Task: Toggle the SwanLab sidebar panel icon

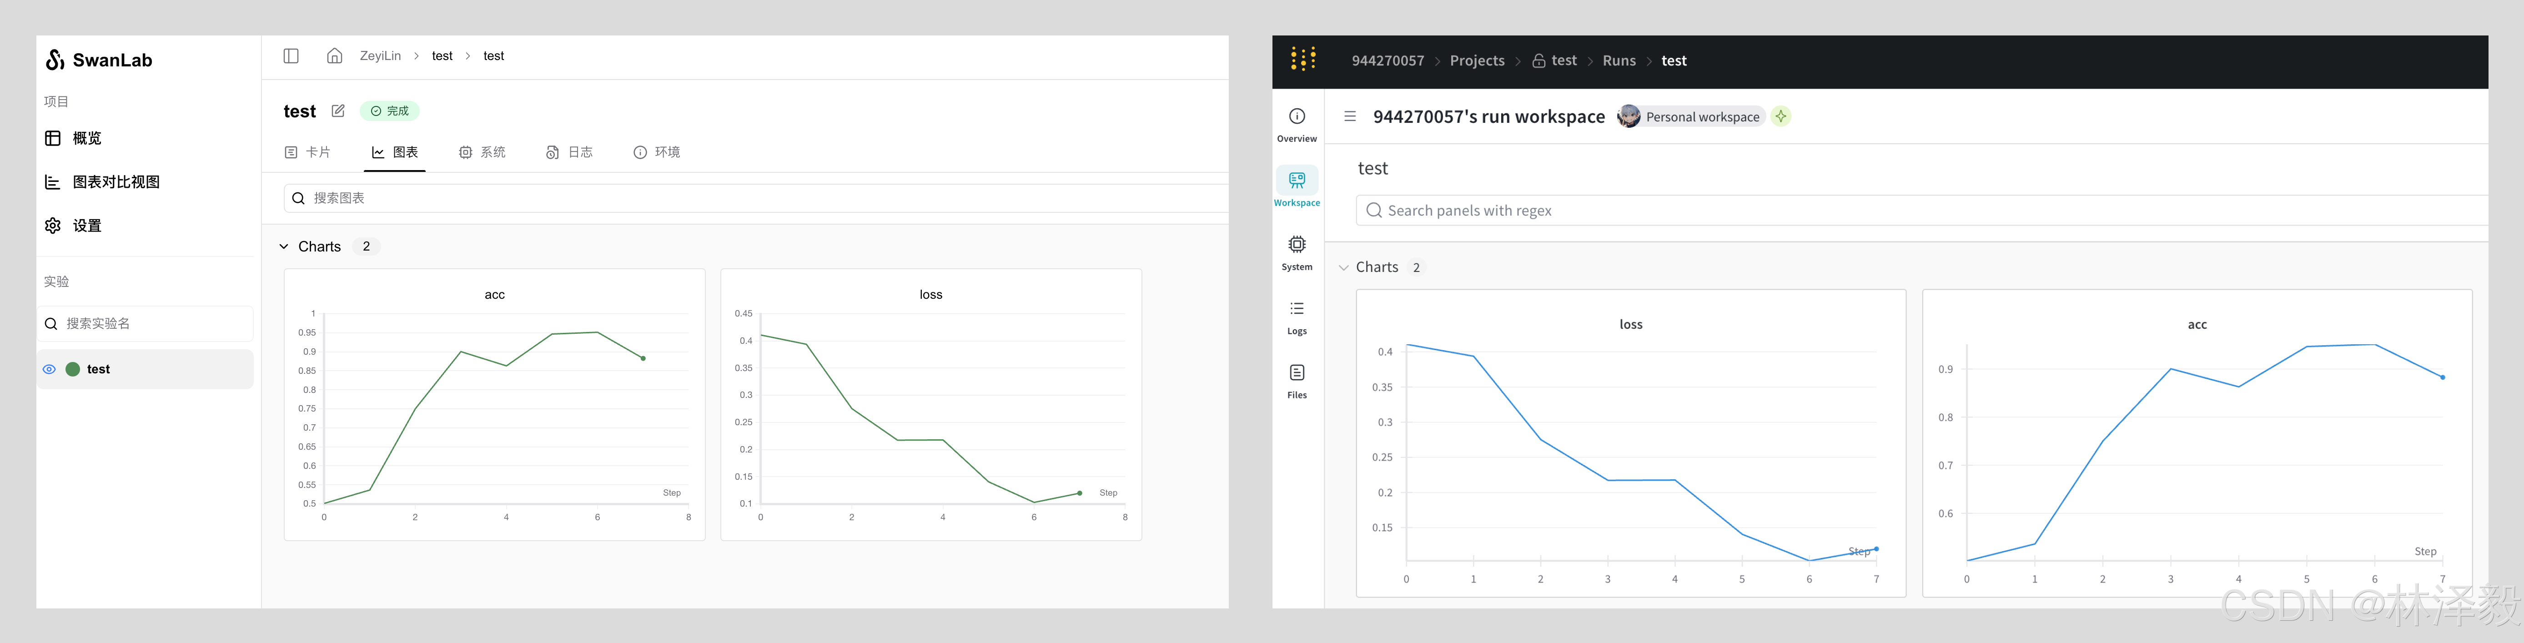Action: 291,56
